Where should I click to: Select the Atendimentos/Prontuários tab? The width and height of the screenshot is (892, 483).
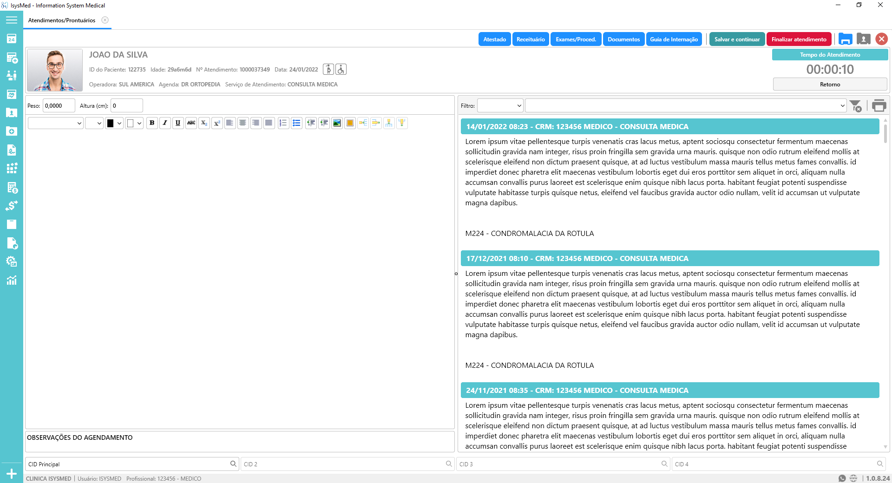[62, 20]
